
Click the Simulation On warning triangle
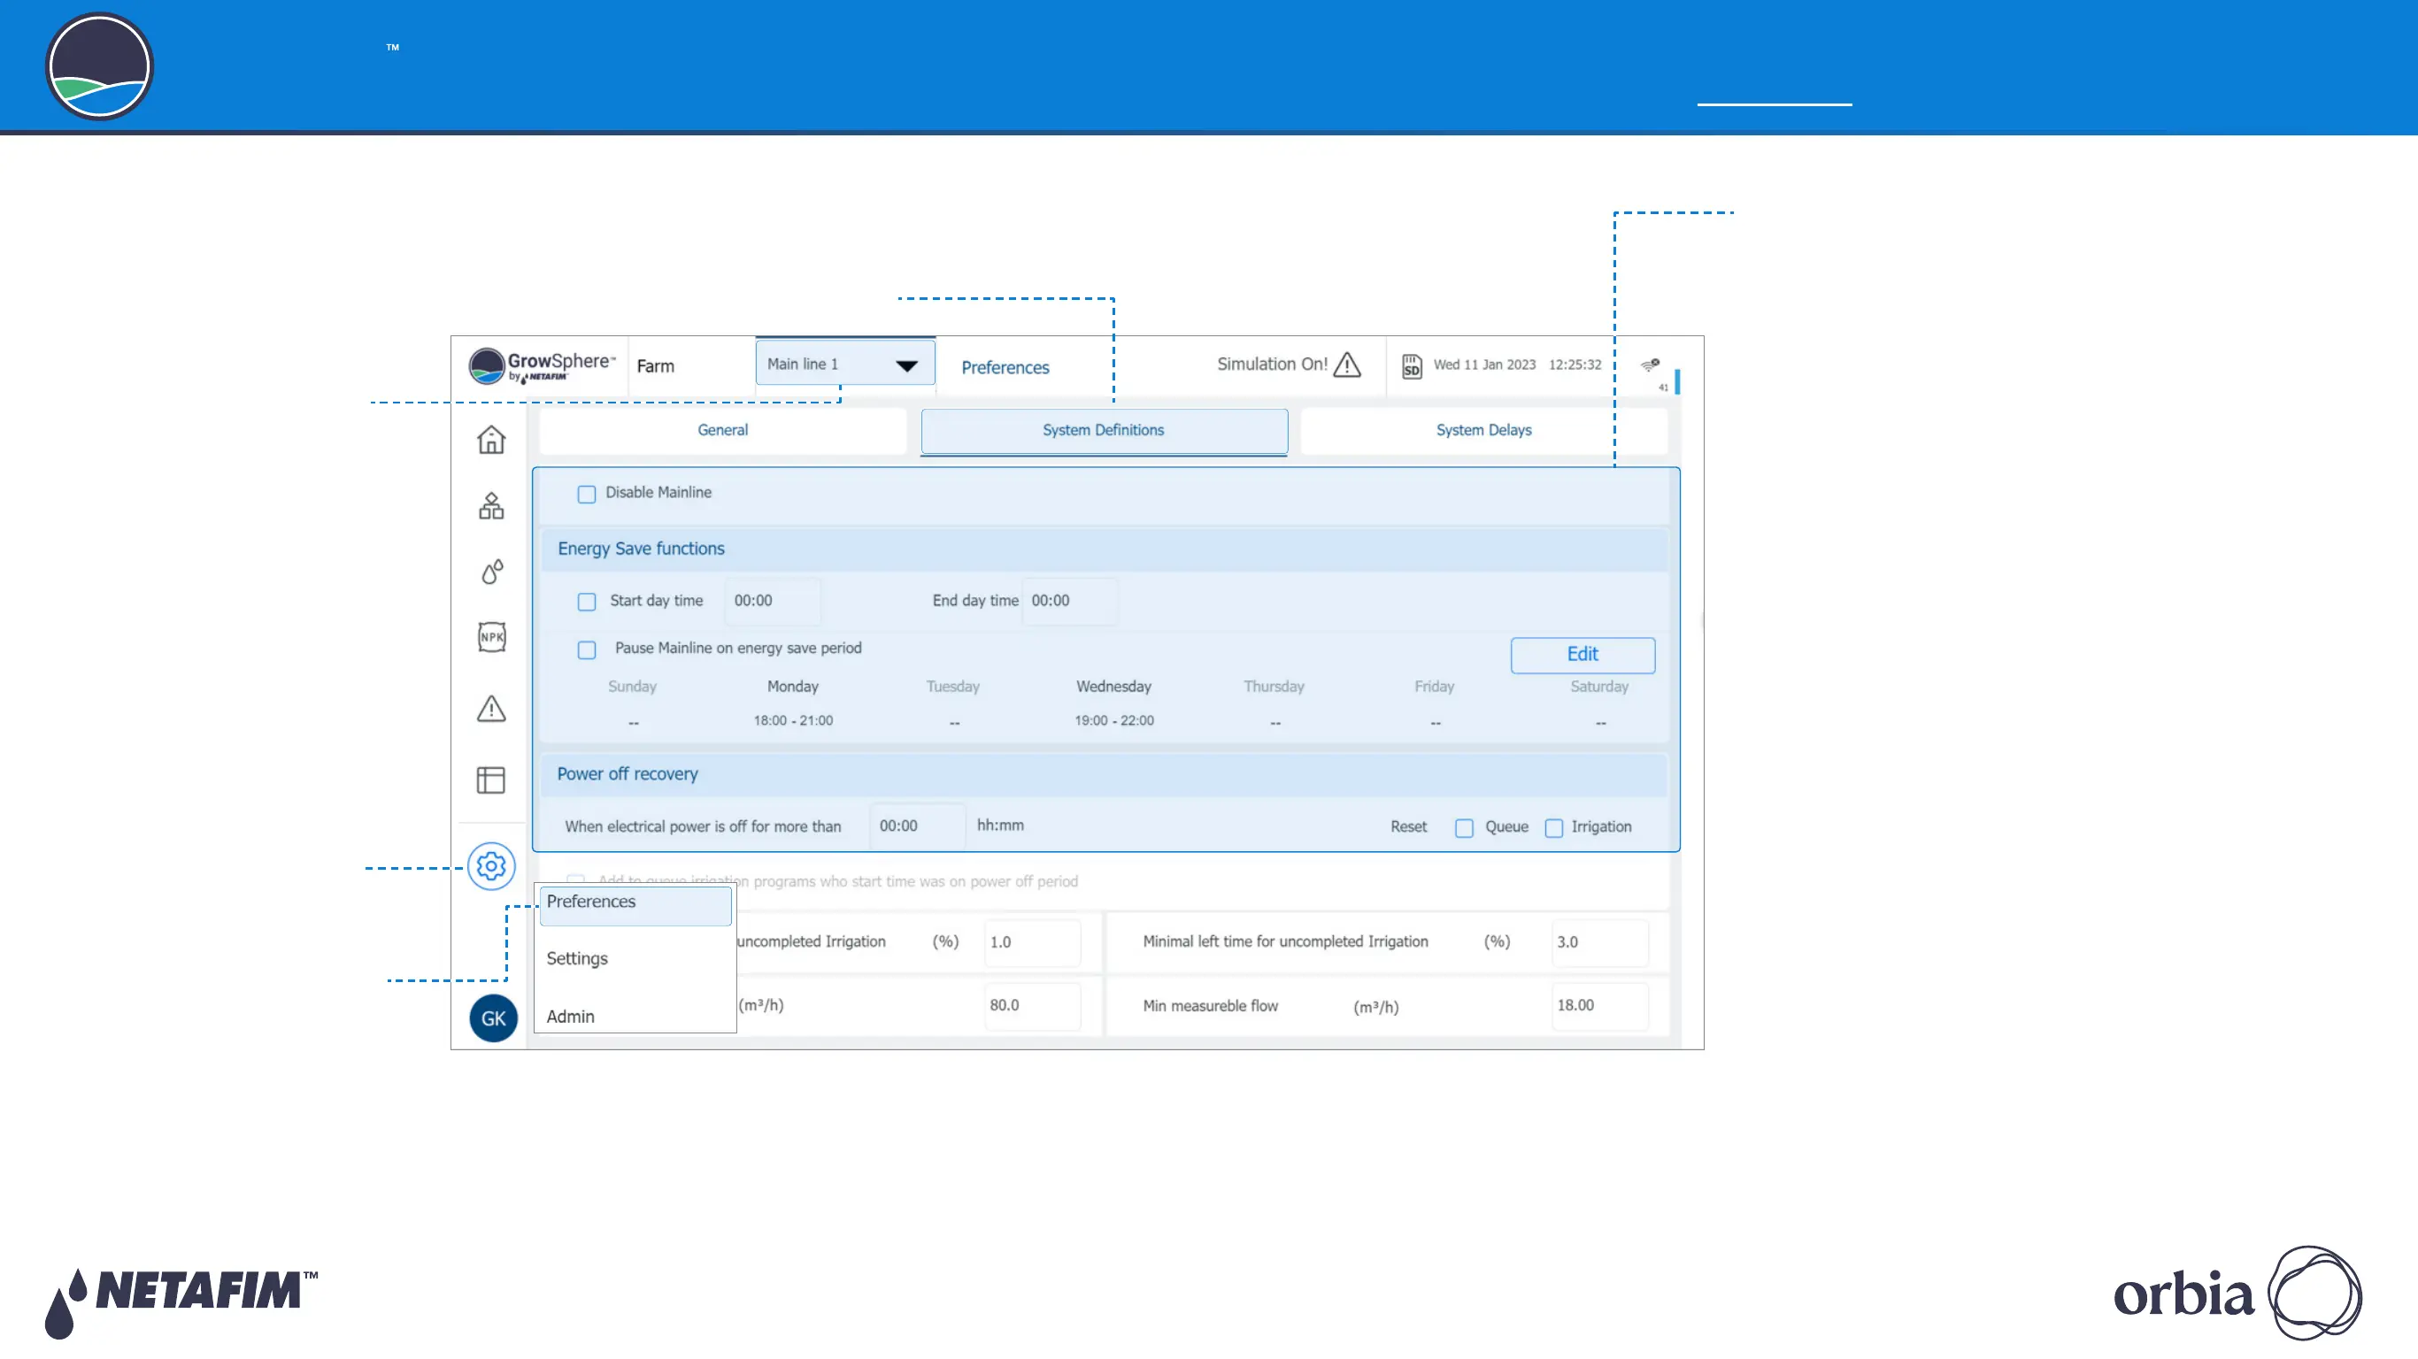[1347, 365]
